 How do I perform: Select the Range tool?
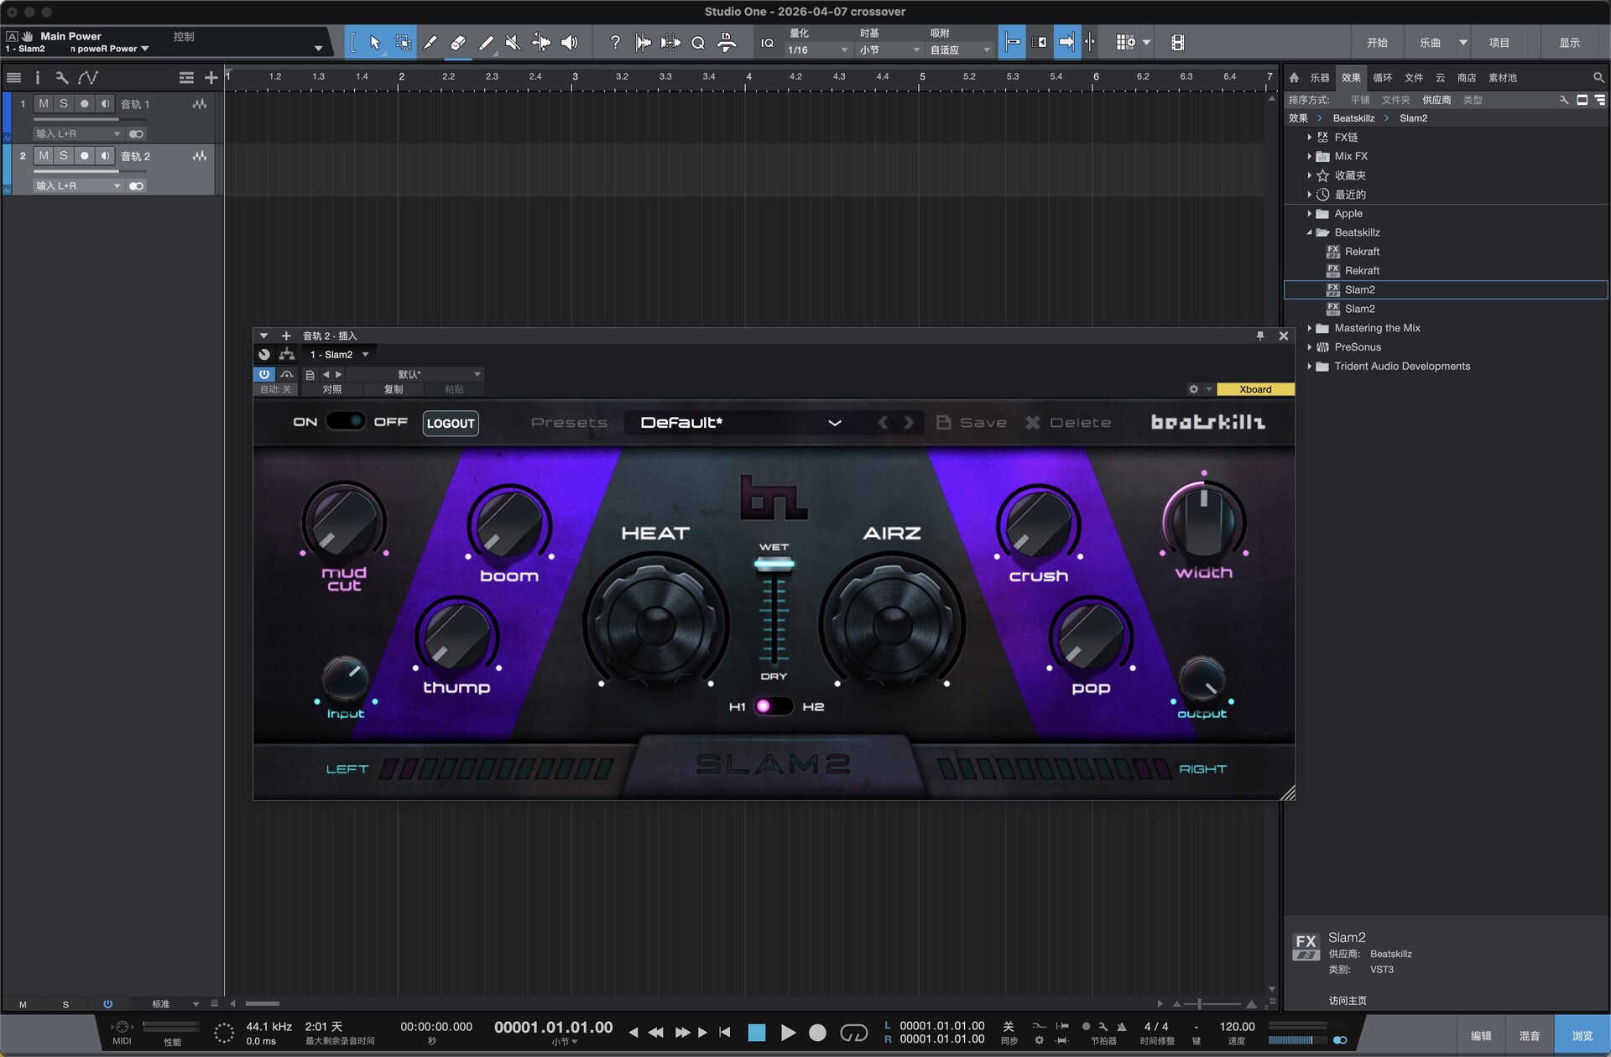pos(404,43)
